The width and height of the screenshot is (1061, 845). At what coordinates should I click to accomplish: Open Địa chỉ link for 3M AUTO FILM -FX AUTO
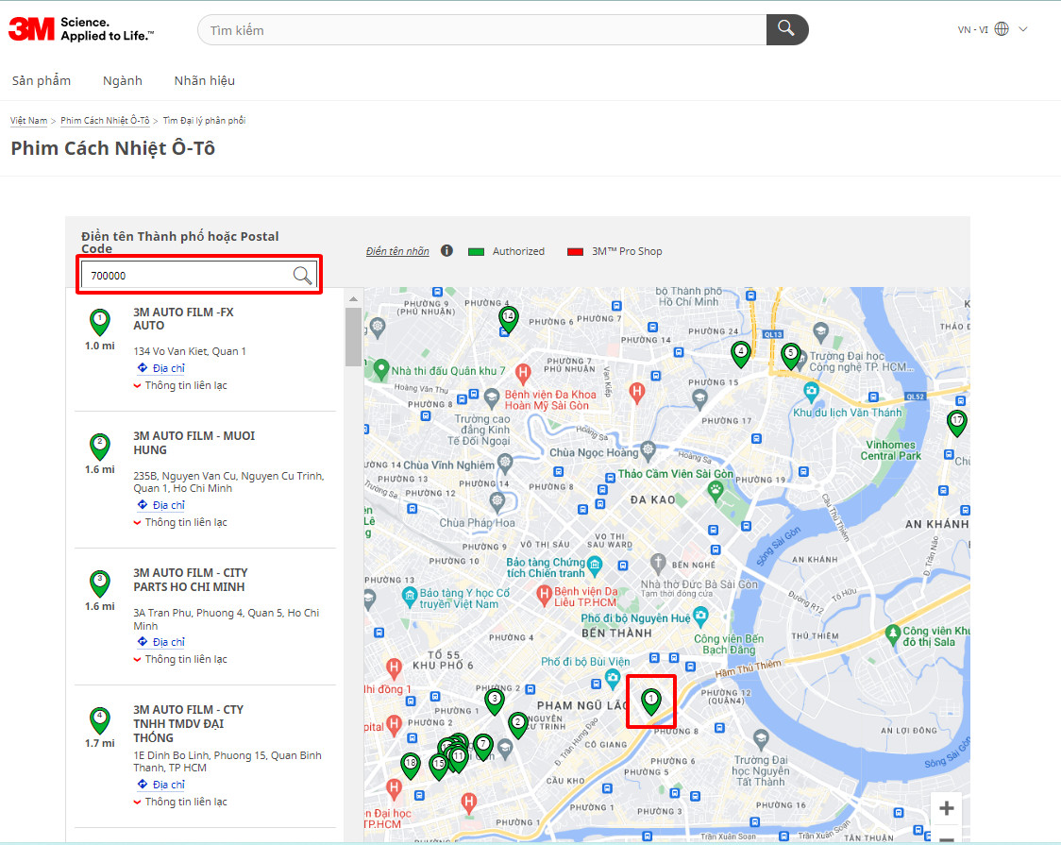click(x=168, y=368)
